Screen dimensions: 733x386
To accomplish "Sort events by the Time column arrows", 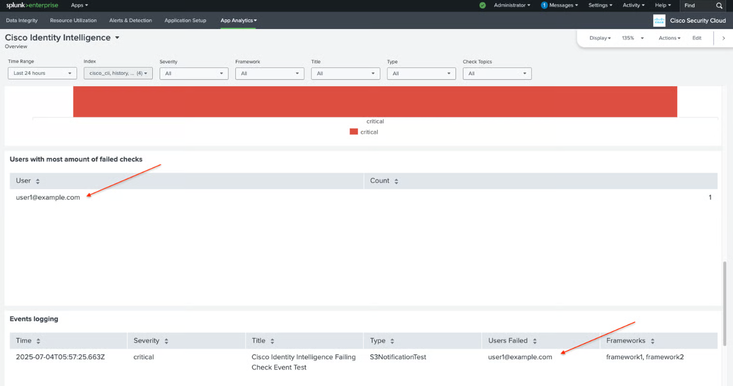I will click(x=38, y=341).
